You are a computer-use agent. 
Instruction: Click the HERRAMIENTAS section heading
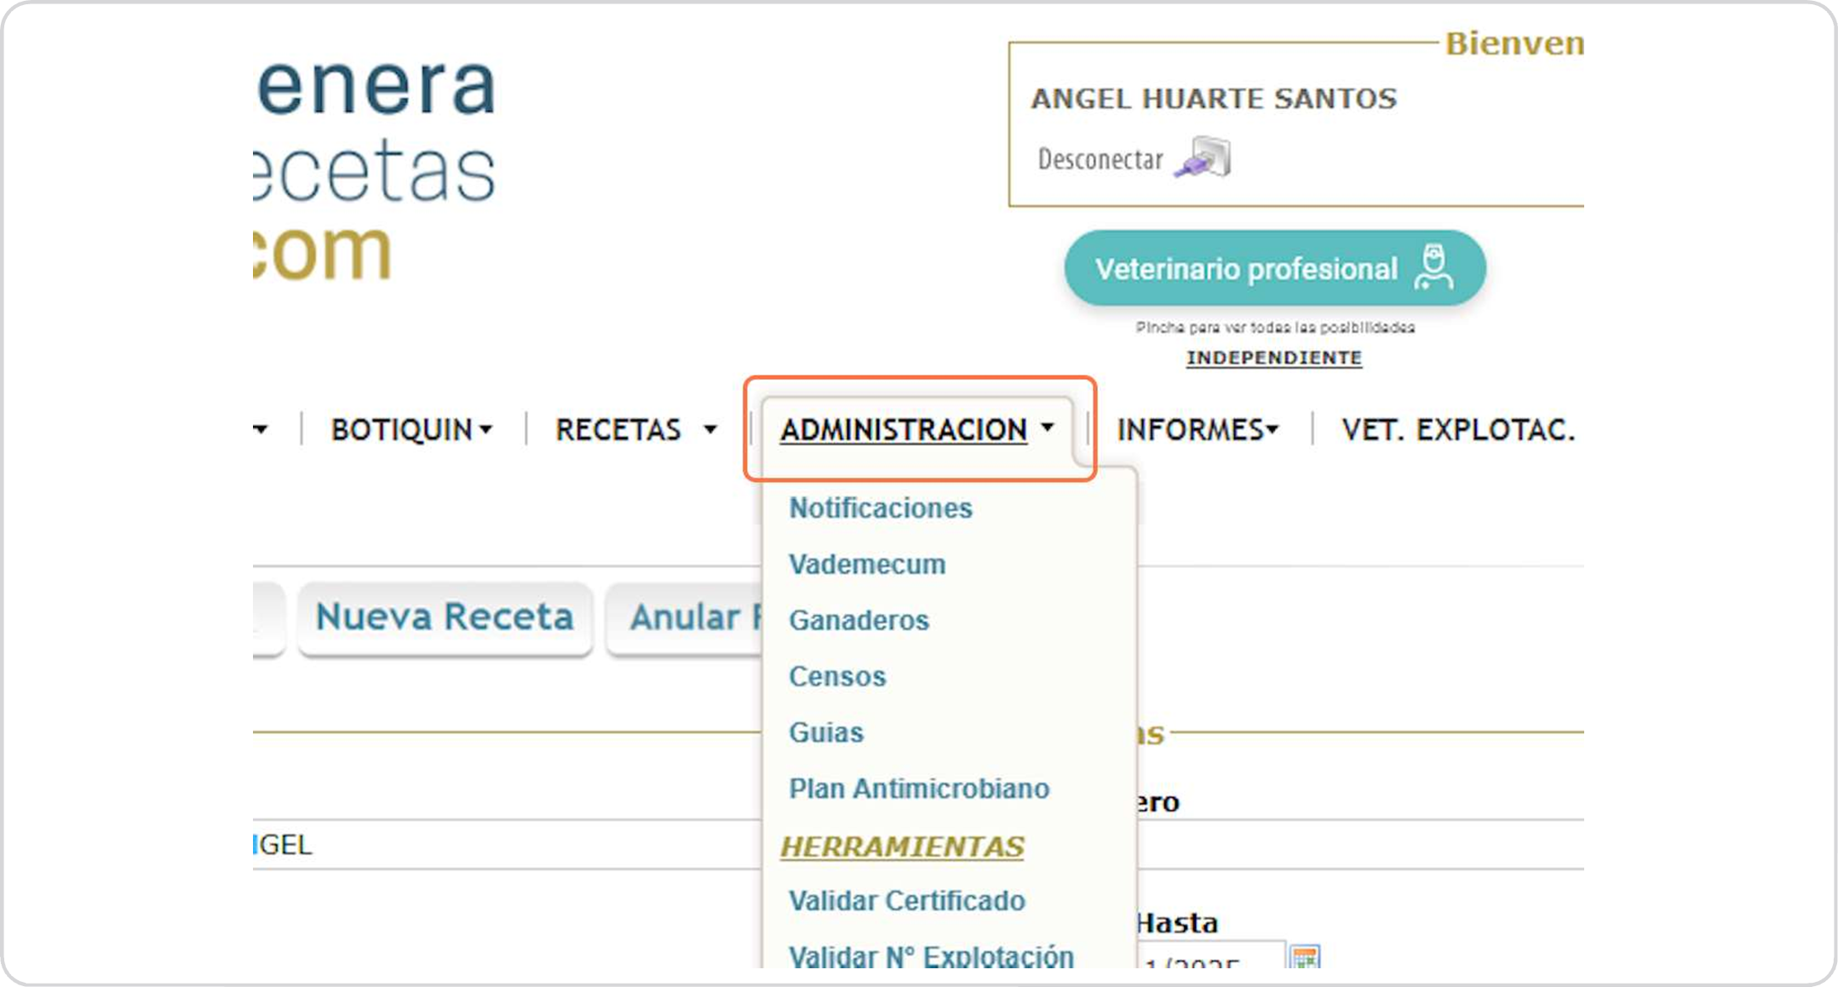click(x=901, y=846)
